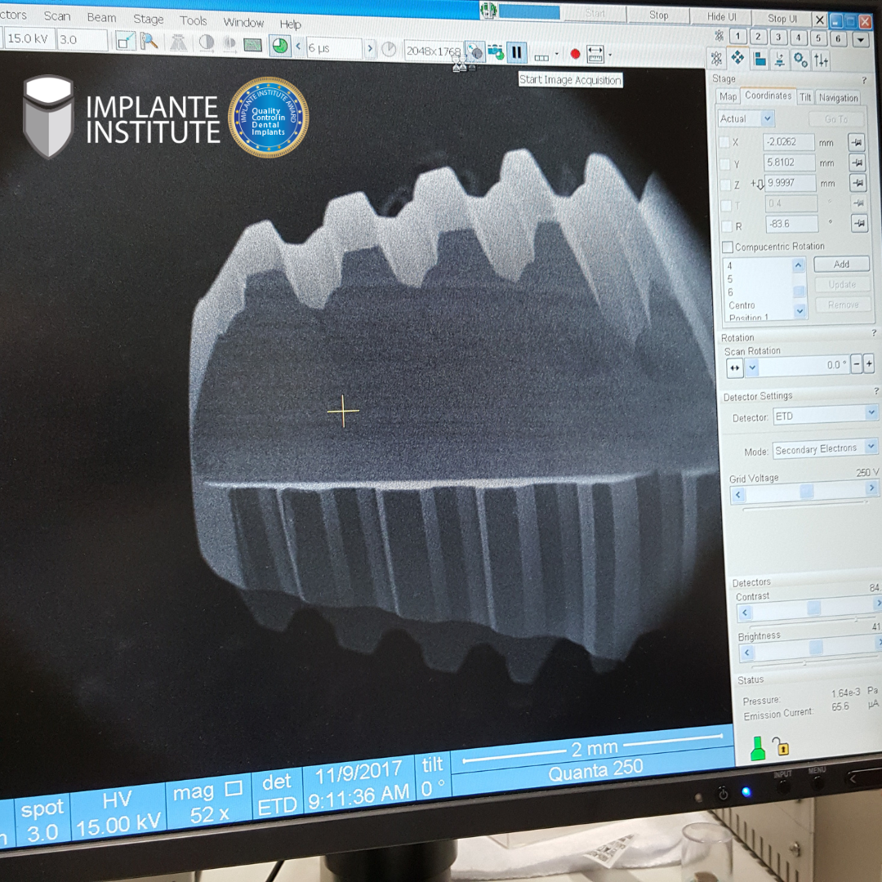Switch to the Navigation tab

[838, 98]
